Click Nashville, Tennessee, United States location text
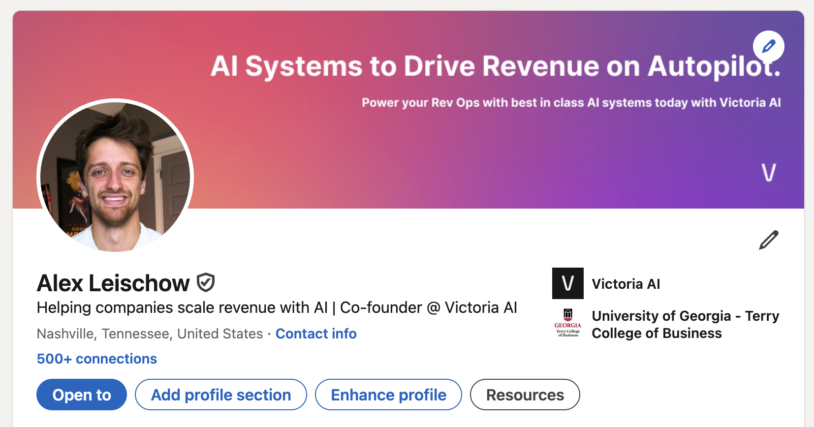The height and width of the screenshot is (427, 814). click(150, 334)
